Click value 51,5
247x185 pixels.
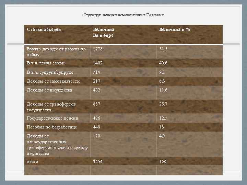click(x=163, y=49)
